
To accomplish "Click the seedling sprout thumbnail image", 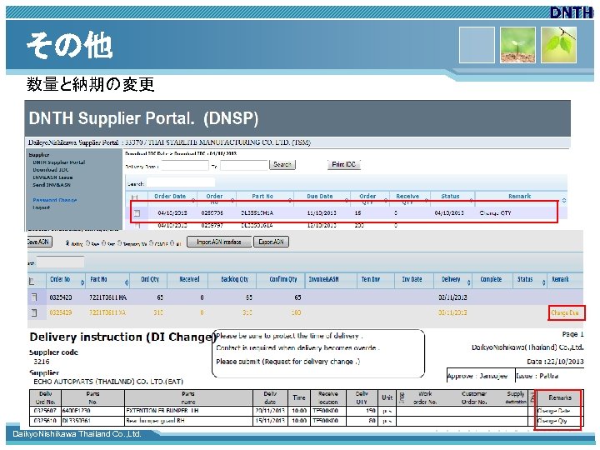I will tap(517, 45).
